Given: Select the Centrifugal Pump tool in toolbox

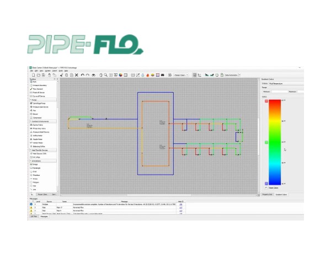Looking at the screenshot, I should click(x=40, y=103).
